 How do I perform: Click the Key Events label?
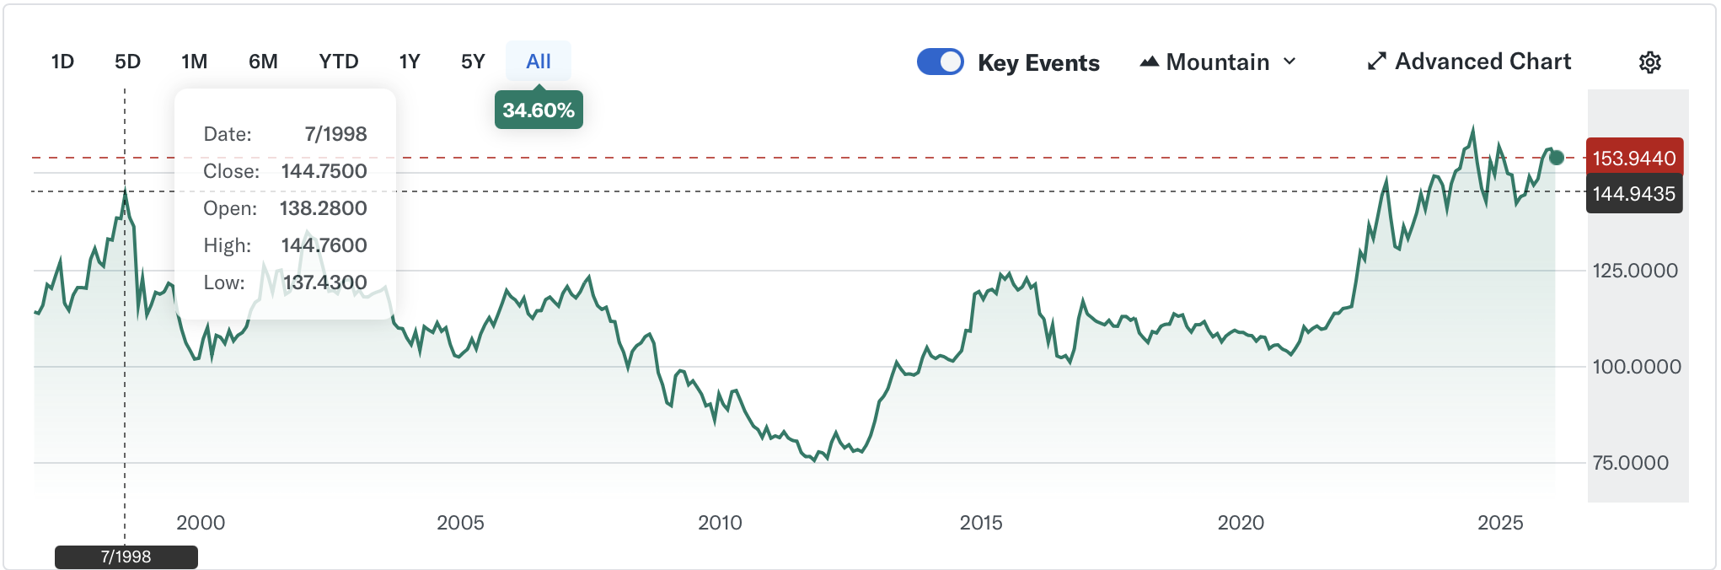(1038, 63)
